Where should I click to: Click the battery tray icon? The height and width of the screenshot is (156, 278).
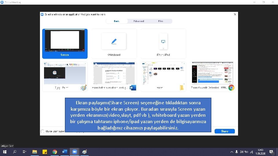coord(246,152)
